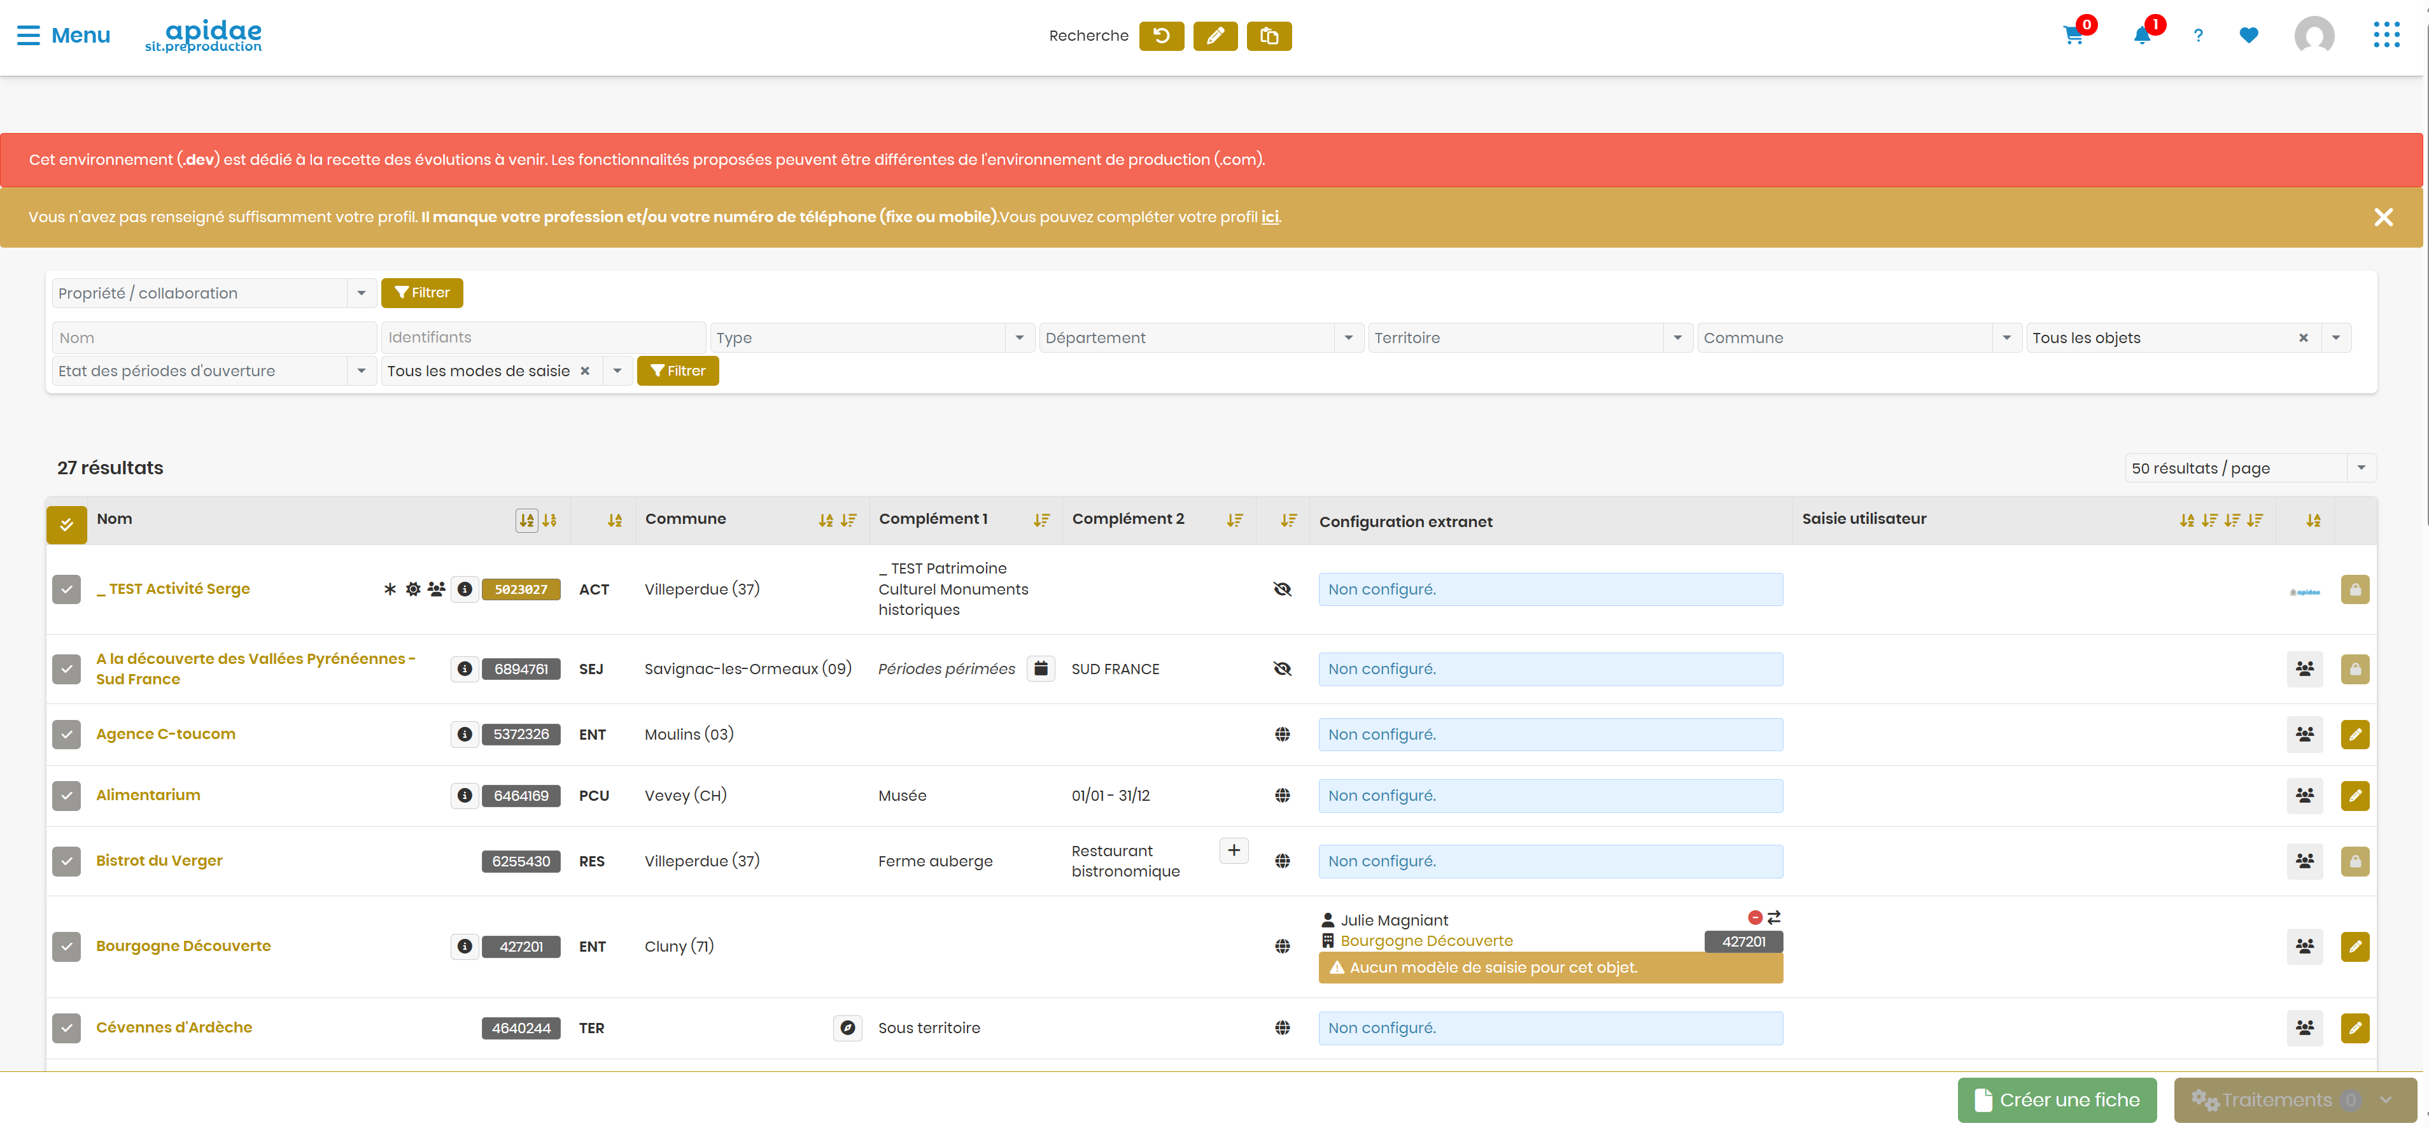
Task: Open favorites heart icon
Action: pyautogui.click(x=2248, y=36)
